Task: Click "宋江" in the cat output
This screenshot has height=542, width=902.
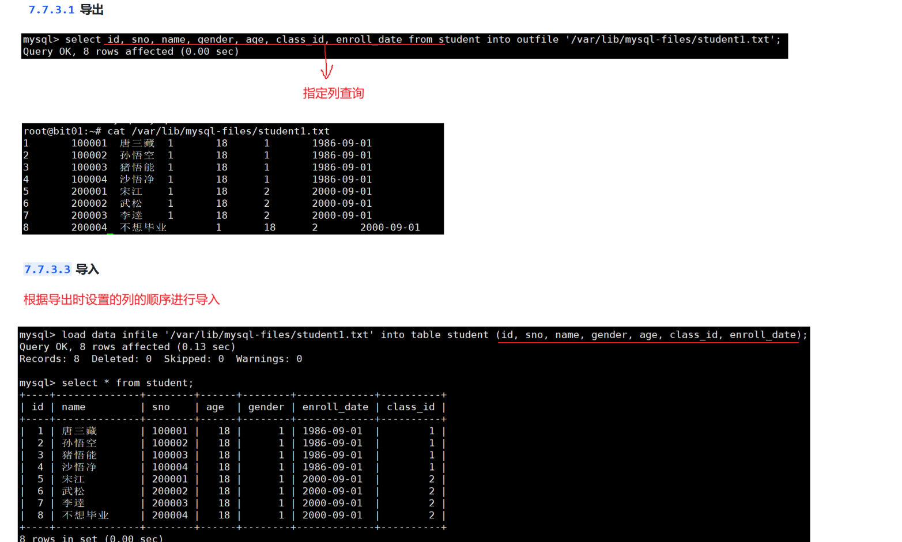Action: [131, 192]
